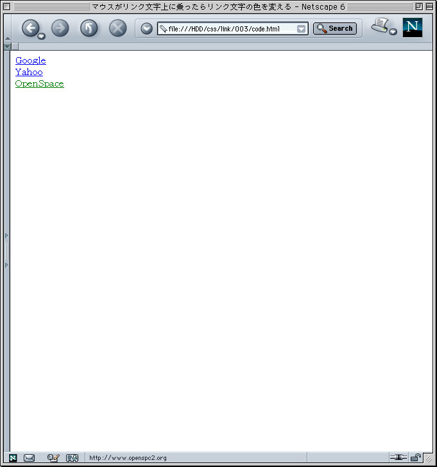Toggle the online/offline connection plug icon
This screenshot has width=437, height=467.
[398, 457]
